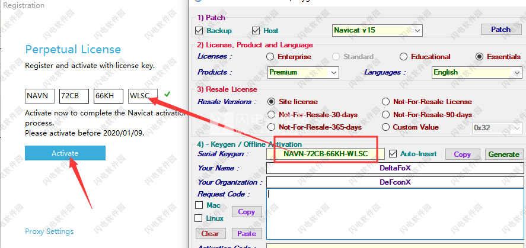Toggle the Backup checkbox

click(x=199, y=30)
